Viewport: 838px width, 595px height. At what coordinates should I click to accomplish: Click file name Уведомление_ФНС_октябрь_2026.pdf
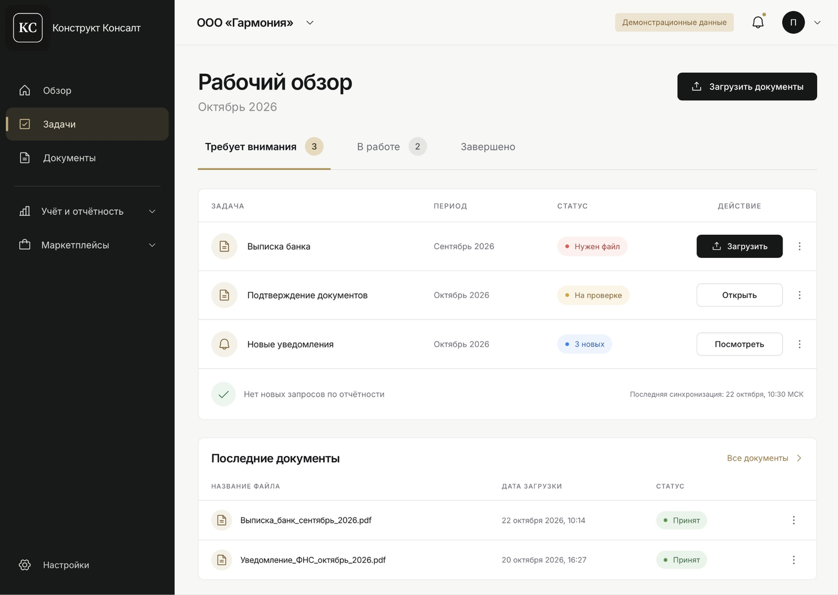[x=313, y=560]
